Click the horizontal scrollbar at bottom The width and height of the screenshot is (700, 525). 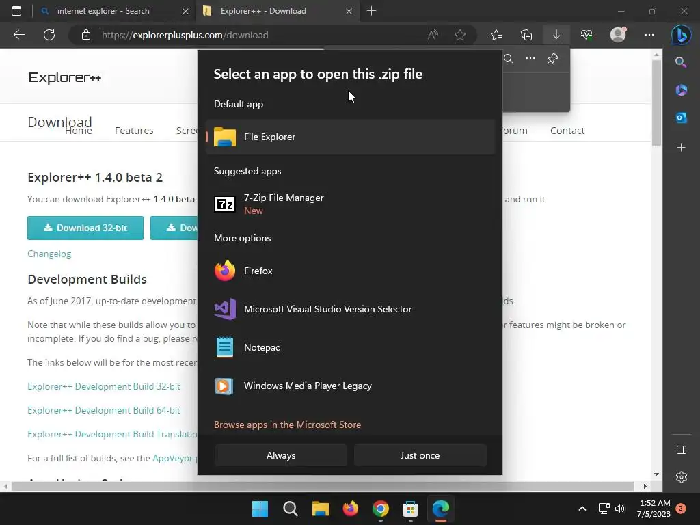tap(323, 486)
